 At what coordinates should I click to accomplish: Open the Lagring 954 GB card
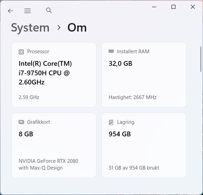[x=144, y=145]
